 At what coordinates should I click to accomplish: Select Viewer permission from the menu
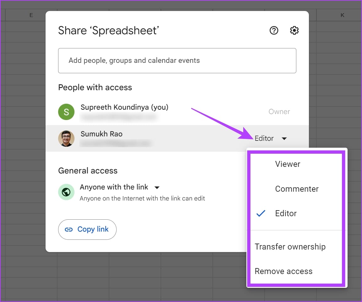pos(288,164)
